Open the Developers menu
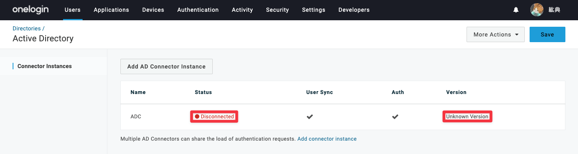The width and height of the screenshot is (578, 154). pos(354,10)
